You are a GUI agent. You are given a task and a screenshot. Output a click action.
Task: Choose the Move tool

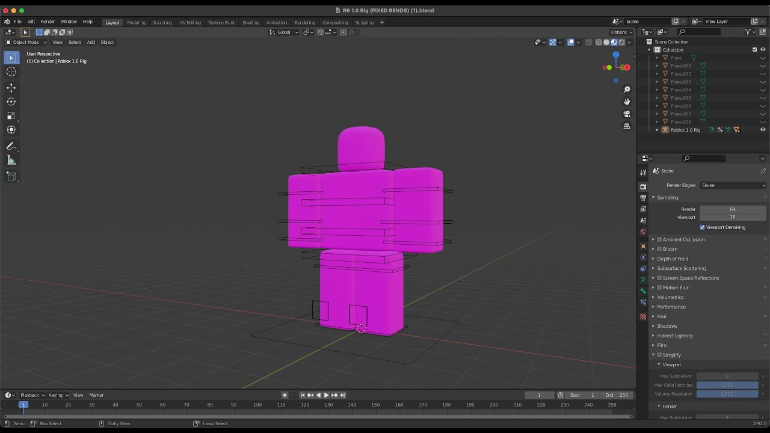(11, 88)
